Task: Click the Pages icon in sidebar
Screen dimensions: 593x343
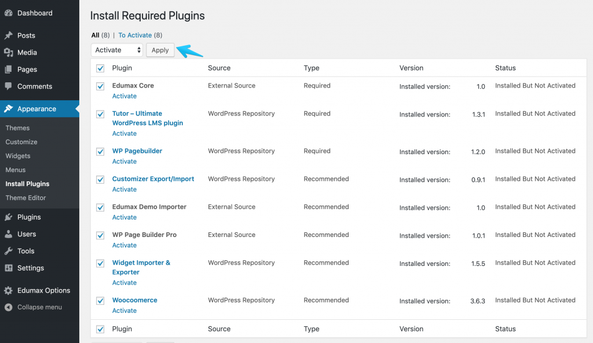Action: [x=8, y=70]
